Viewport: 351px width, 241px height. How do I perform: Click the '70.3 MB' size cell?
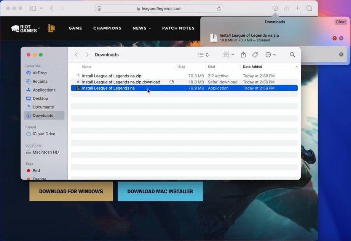(x=196, y=76)
